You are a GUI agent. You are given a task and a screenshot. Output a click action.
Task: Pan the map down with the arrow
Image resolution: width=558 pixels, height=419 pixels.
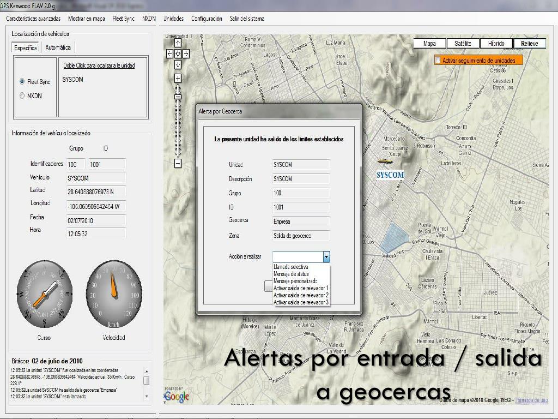178,64
